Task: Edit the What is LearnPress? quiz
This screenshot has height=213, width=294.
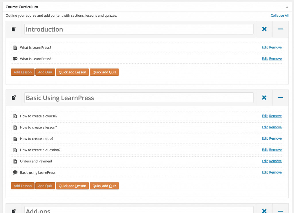Action: point(265,59)
